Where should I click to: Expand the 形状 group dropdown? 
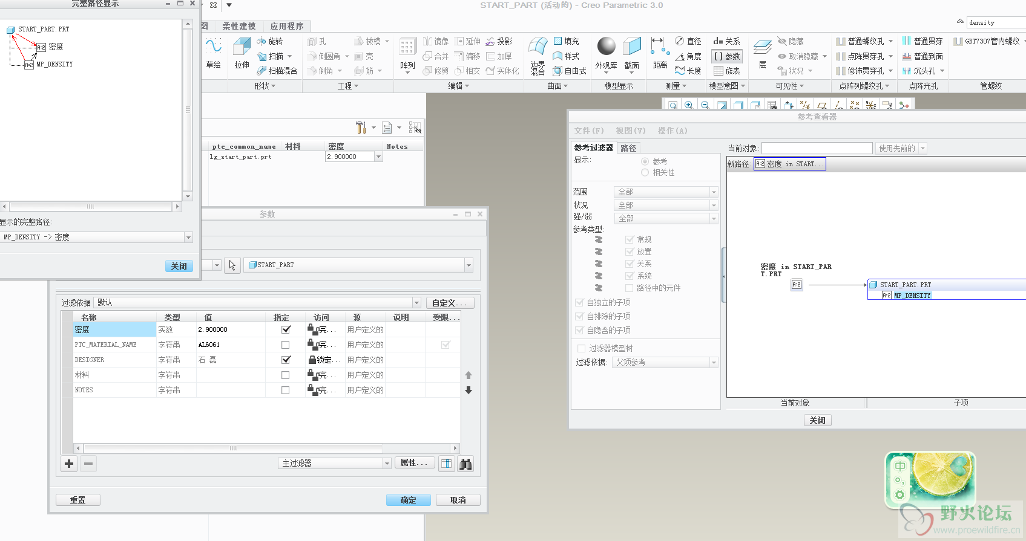click(265, 86)
